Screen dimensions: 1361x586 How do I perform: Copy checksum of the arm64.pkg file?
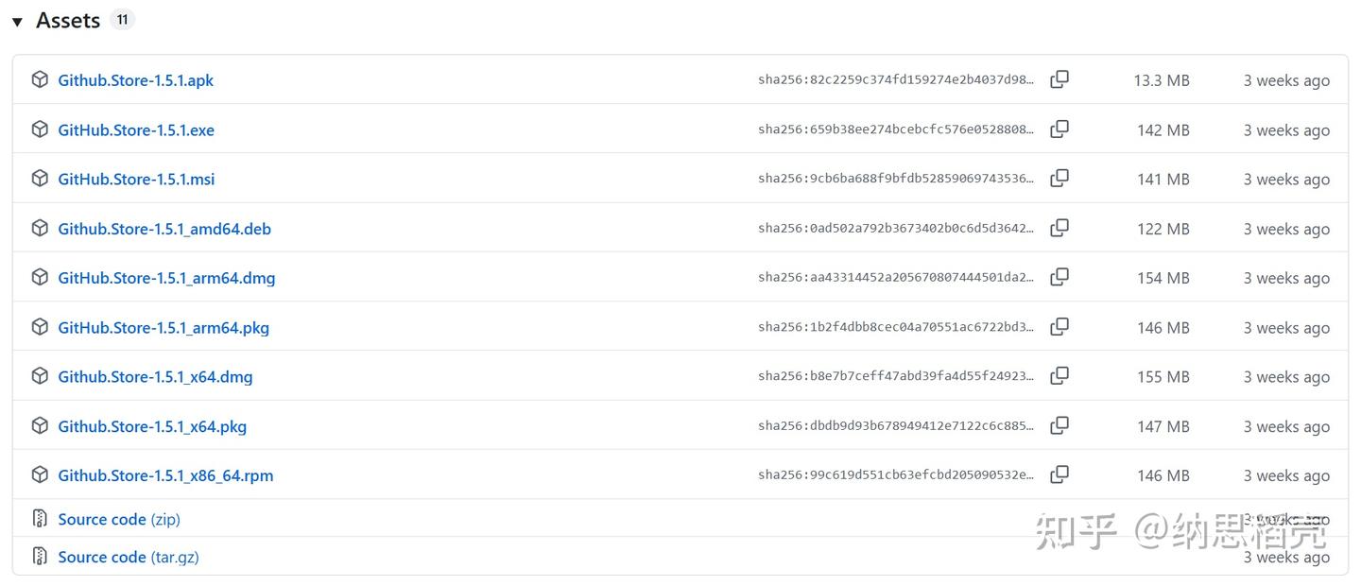[1060, 327]
